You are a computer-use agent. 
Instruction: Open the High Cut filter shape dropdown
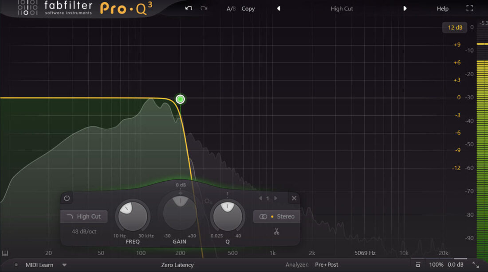coord(84,216)
